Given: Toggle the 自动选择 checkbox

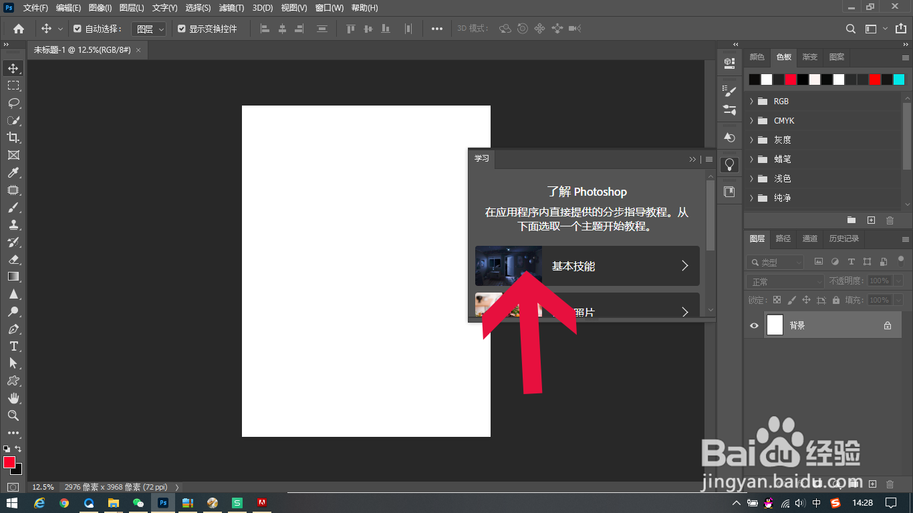Looking at the screenshot, I should (x=78, y=29).
